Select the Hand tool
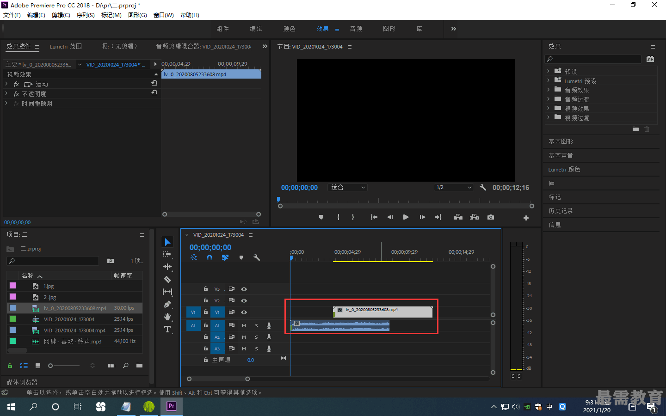Viewport: 666px width, 416px height. (x=167, y=317)
